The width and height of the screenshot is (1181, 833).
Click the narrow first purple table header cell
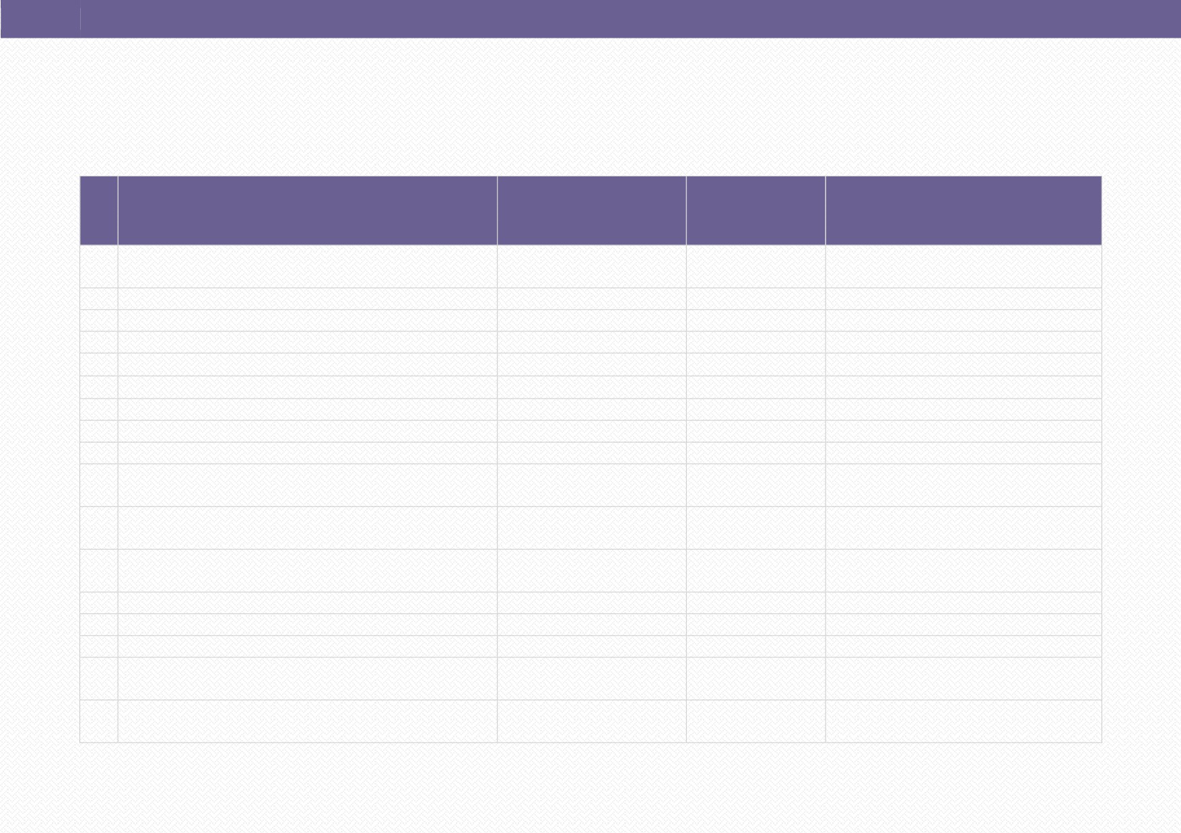point(98,210)
